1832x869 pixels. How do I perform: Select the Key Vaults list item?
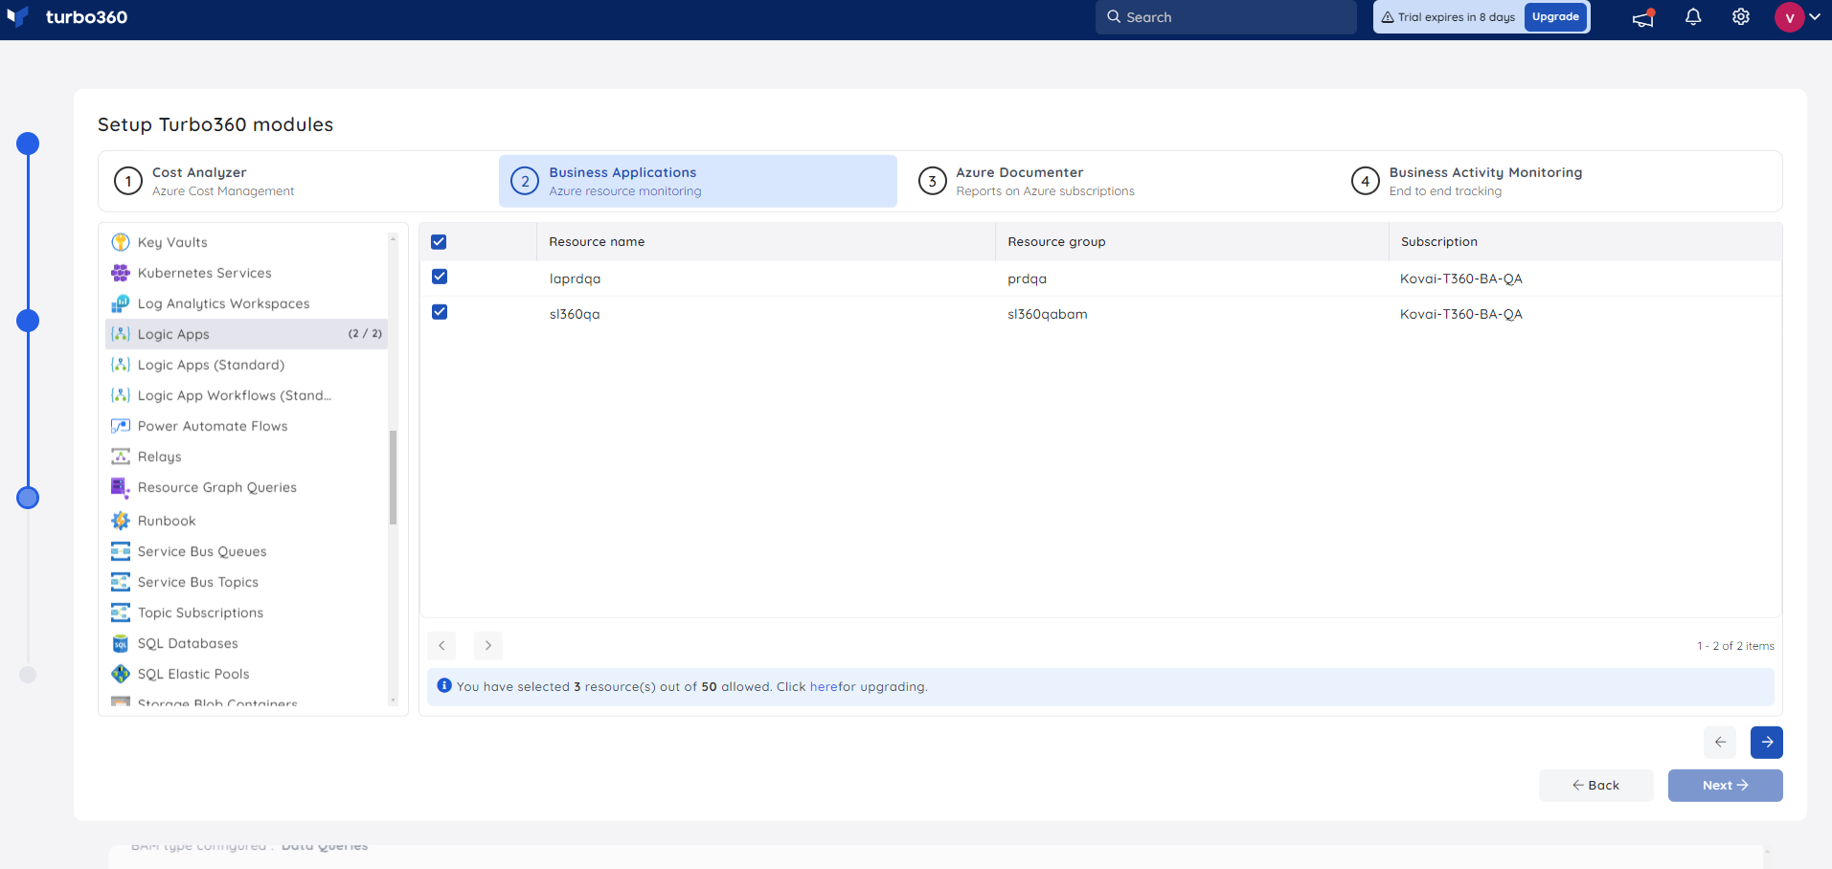click(x=246, y=242)
